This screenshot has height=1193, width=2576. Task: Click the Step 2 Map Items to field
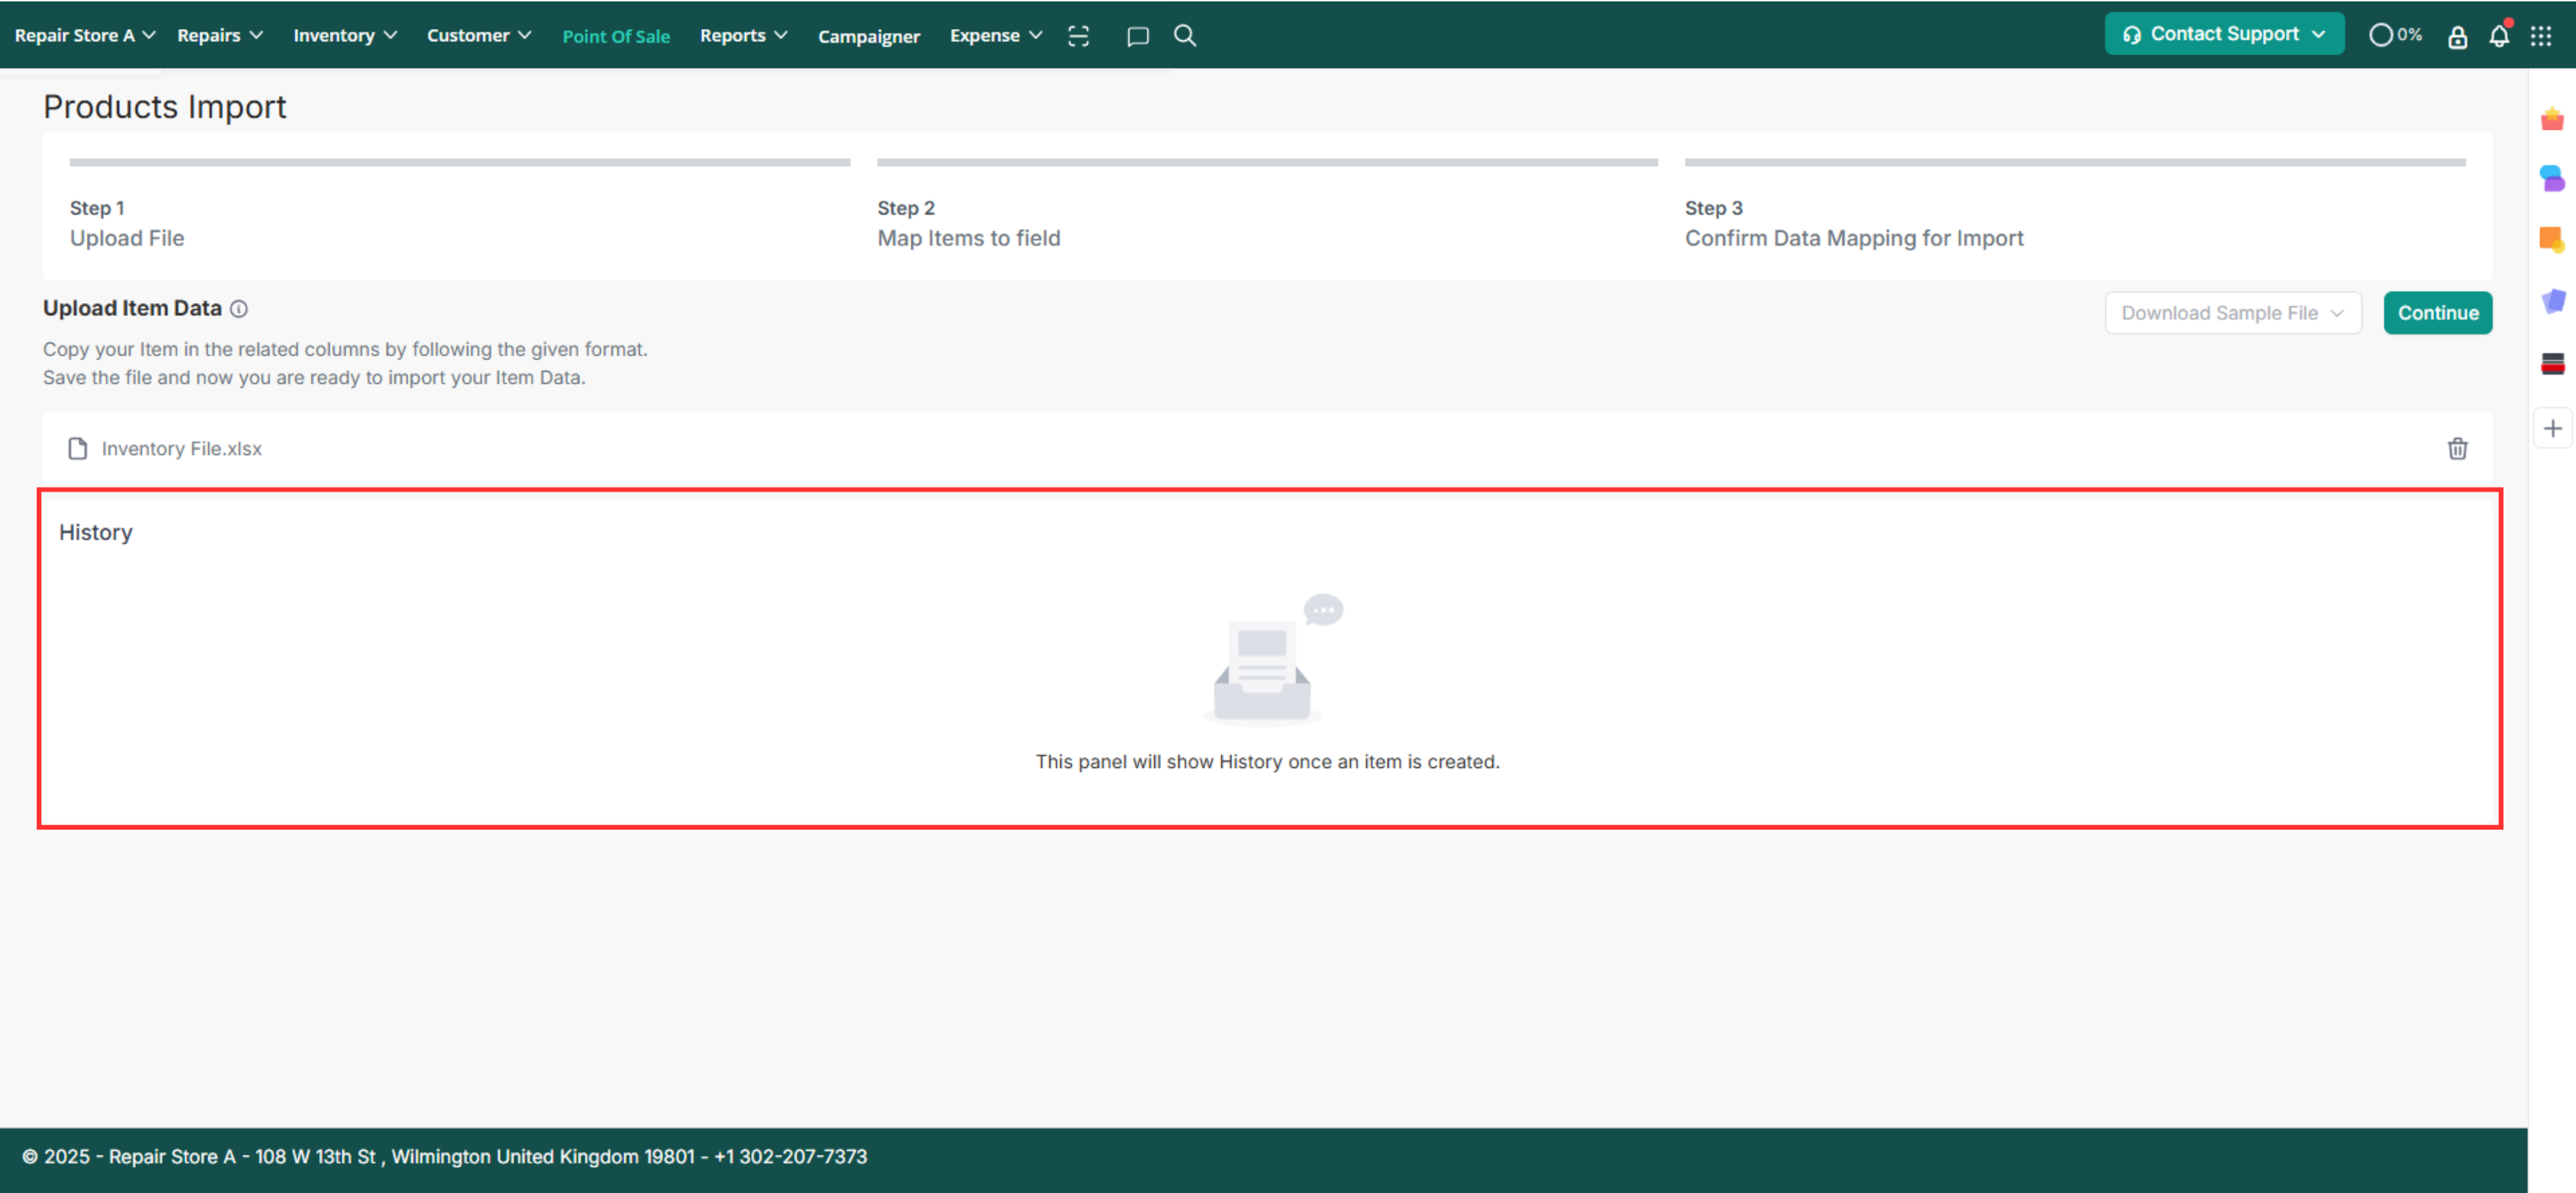(968, 238)
